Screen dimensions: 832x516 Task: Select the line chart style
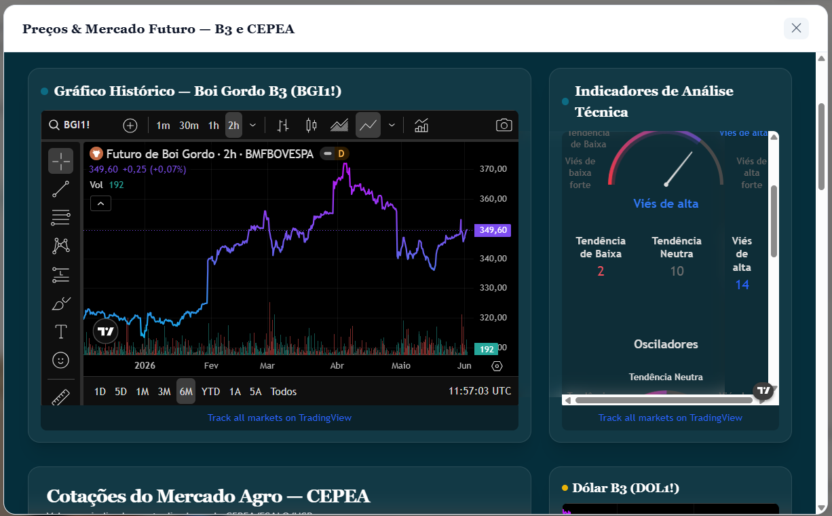point(368,125)
